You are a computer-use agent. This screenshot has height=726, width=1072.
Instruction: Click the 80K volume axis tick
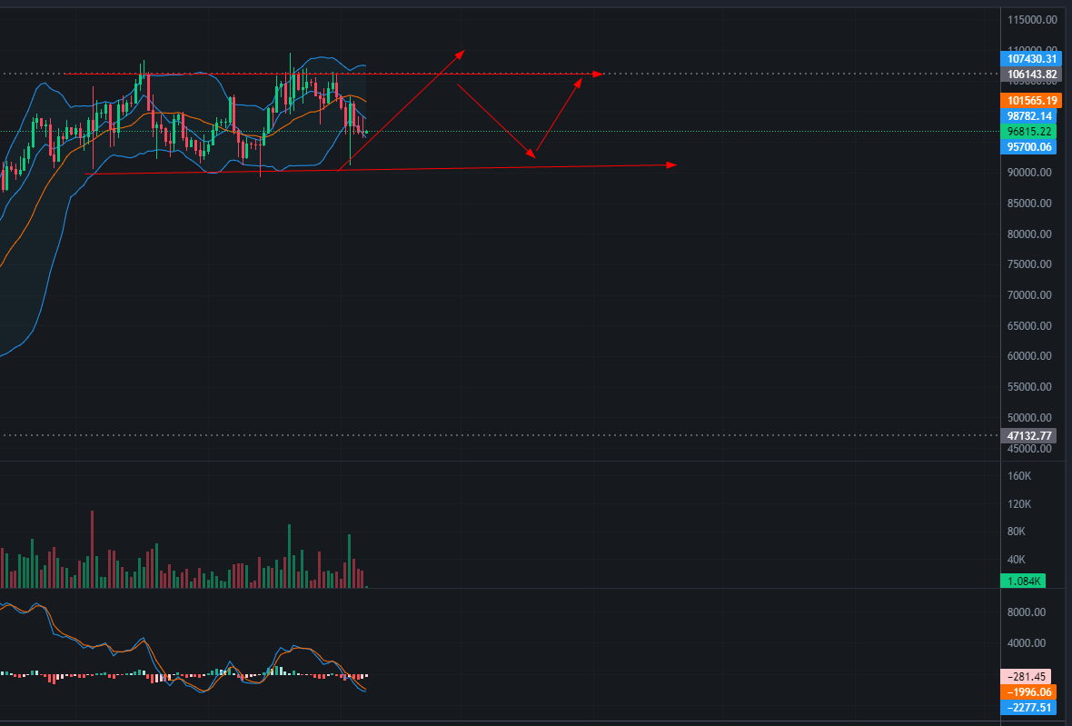[1017, 532]
